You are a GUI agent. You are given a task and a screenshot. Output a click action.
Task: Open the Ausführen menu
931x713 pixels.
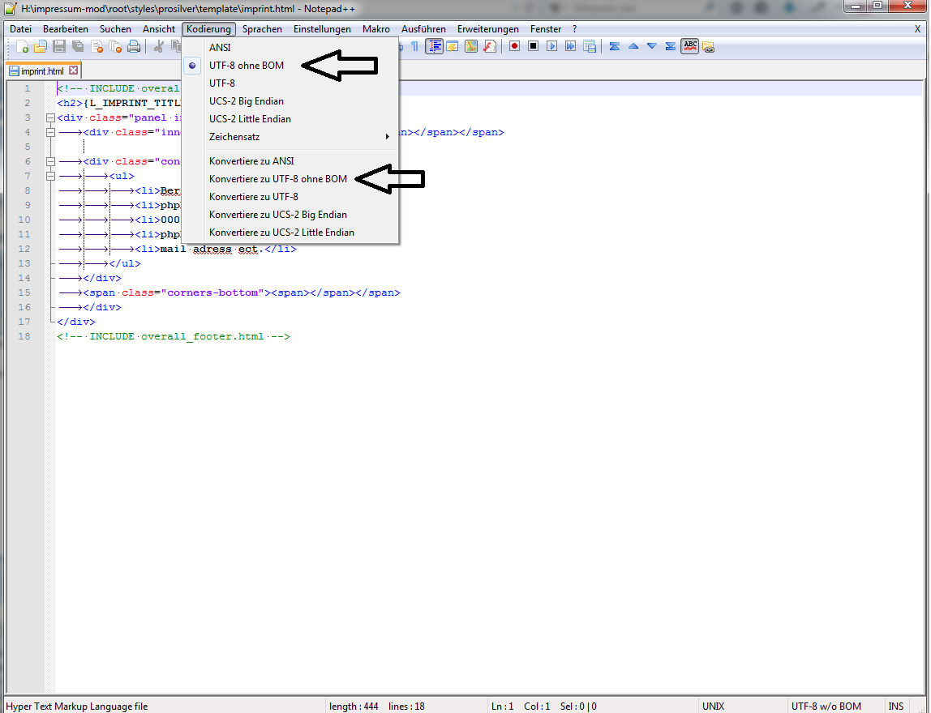click(x=423, y=29)
